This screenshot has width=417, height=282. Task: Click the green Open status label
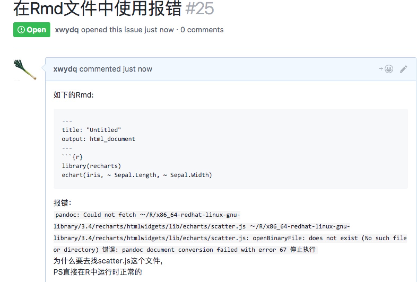[x=32, y=30]
